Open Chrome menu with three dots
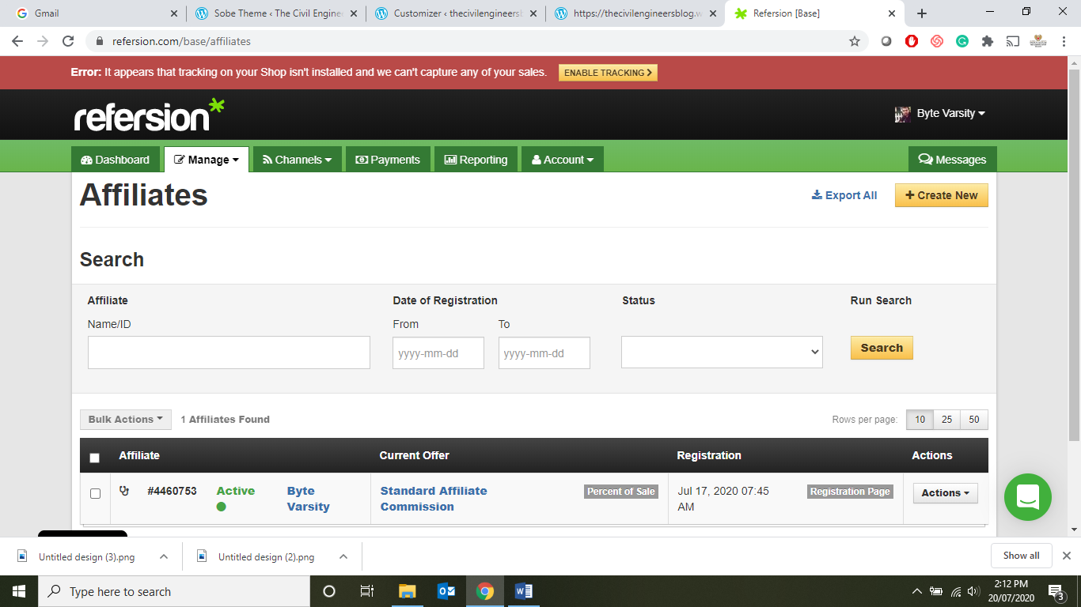The width and height of the screenshot is (1081, 607). (1063, 41)
